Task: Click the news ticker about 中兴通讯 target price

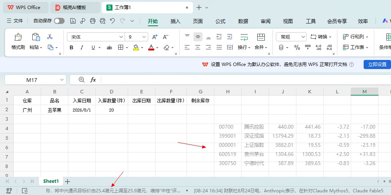Action: [x=114, y=191]
